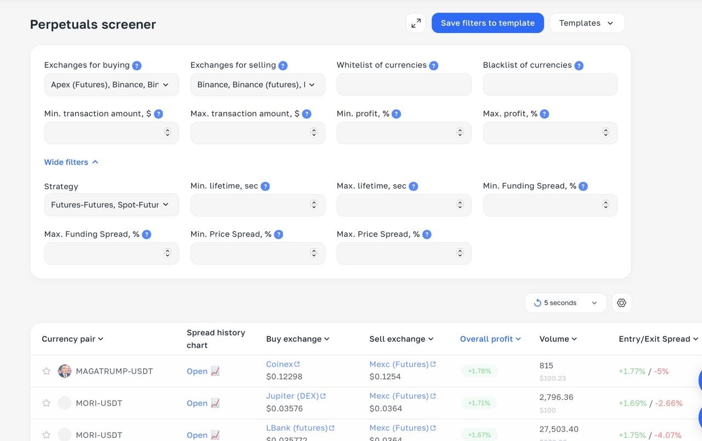The image size is (702, 441).
Task: Open table settings gear icon
Action: pyautogui.click(x=621, y=303)
